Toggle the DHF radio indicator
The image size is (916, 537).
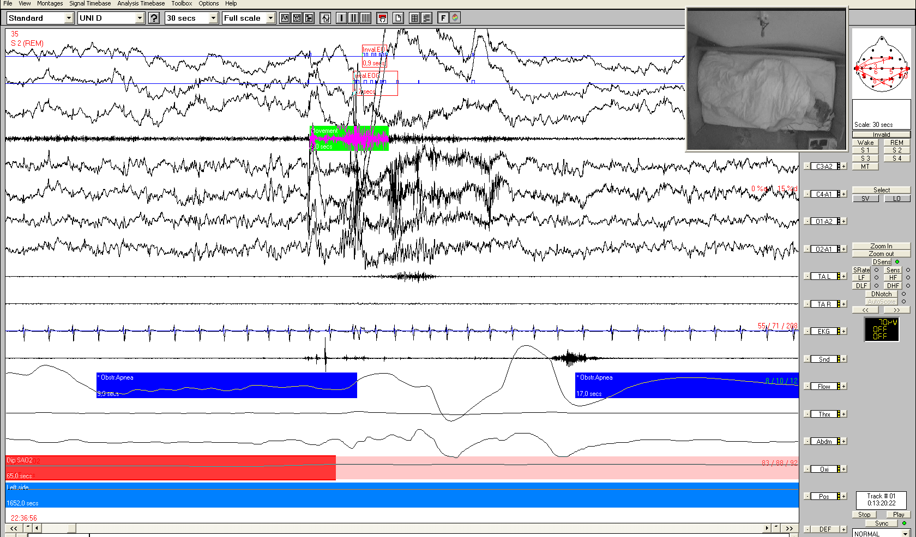tap(908, 285)
